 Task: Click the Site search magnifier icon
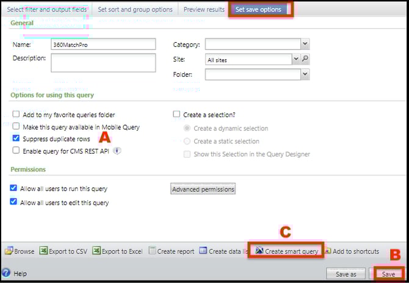point(306,60)
